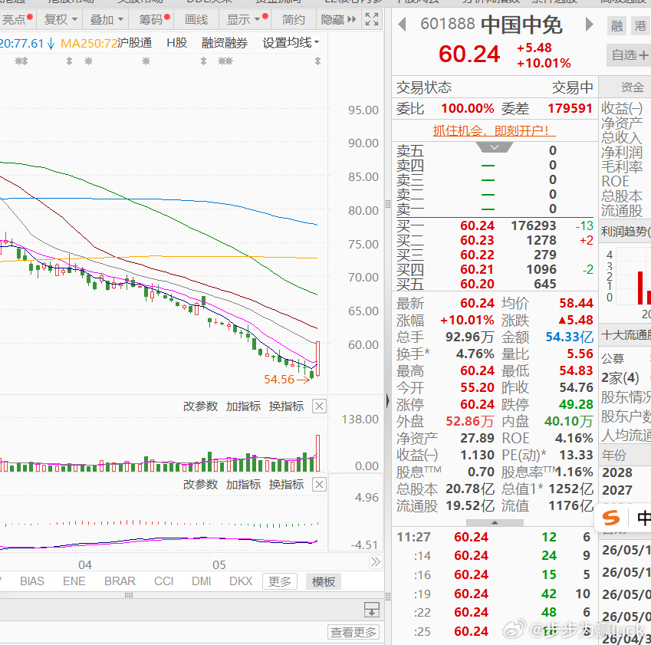Click the 换手 value 4.76%

(x=475, y=354)
